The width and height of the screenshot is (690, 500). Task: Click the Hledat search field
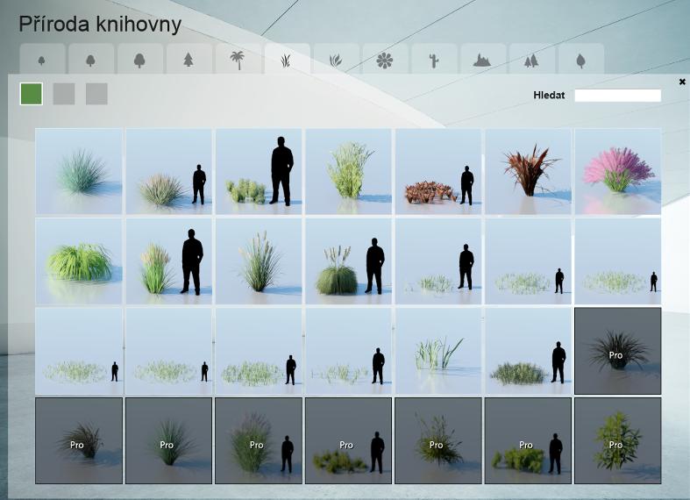(618, 95)
